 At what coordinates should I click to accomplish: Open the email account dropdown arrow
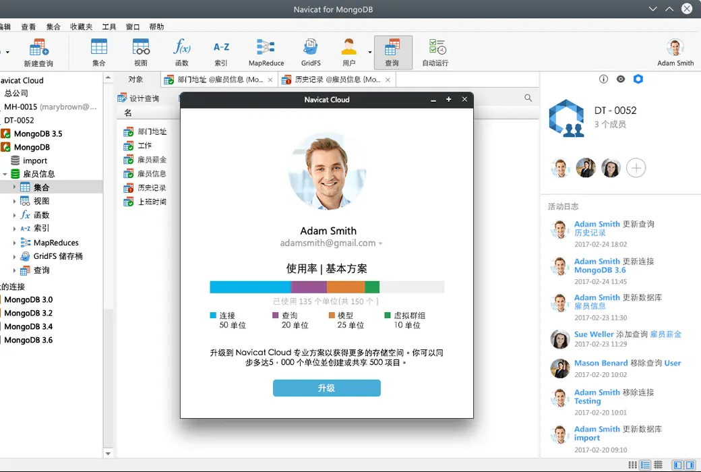point(380,244)
